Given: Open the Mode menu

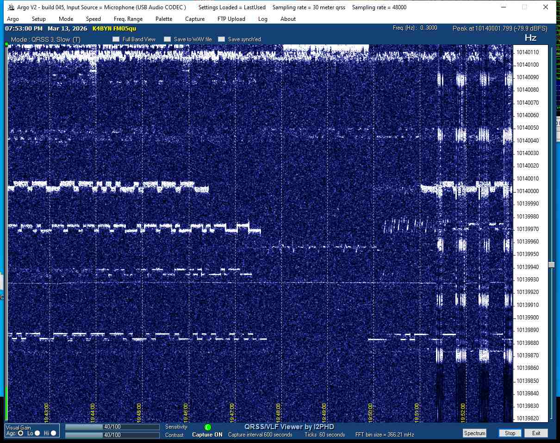Looking at the screenshot, I should [66, 19].
